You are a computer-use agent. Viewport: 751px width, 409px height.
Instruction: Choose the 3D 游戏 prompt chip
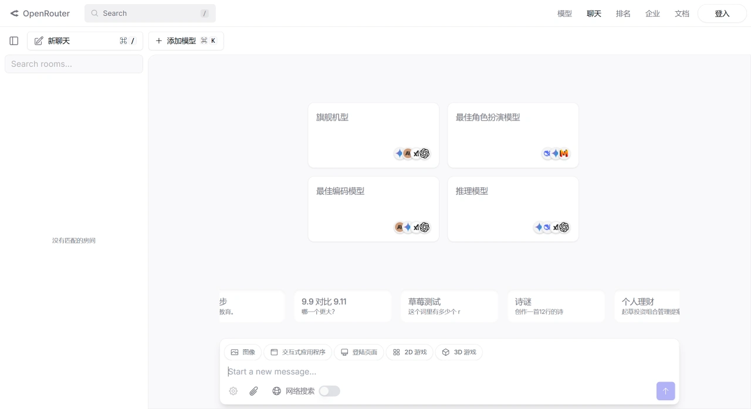[x=459, y=352]
